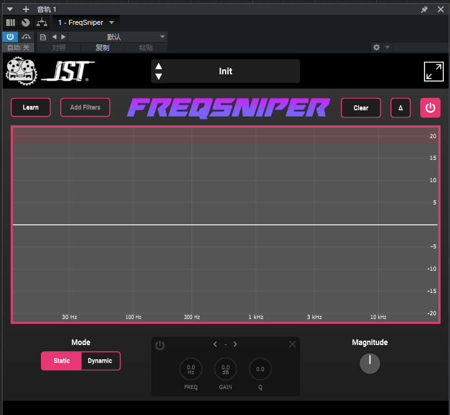Open the gear settings icon
The image size is (450, 415).
(376, 47)
